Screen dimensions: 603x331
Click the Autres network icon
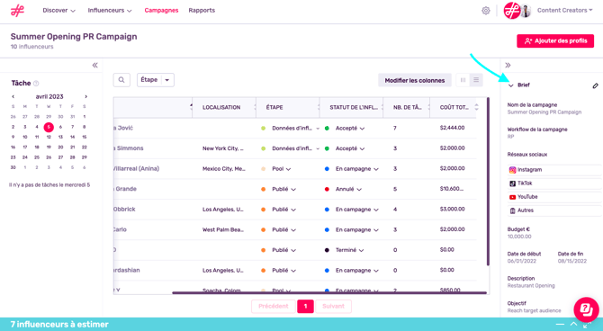tap(512, 210)
